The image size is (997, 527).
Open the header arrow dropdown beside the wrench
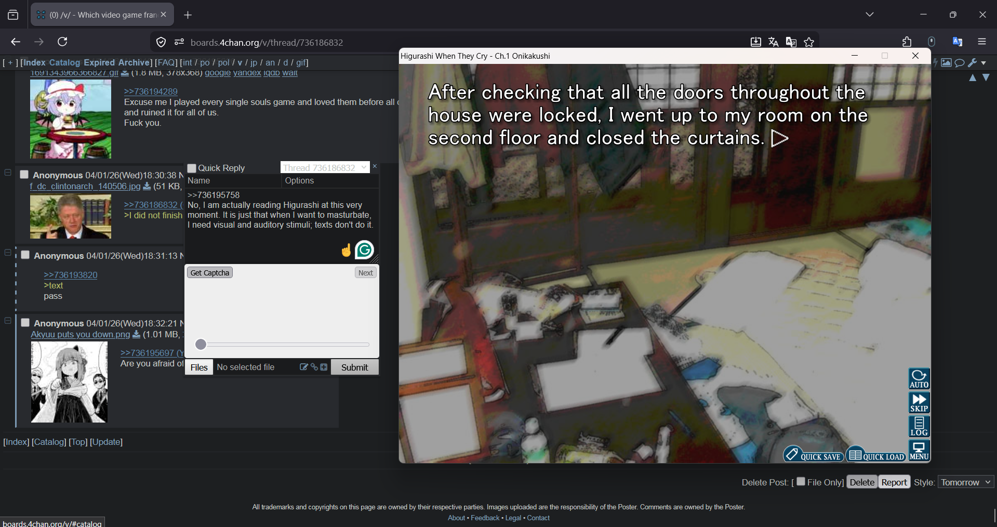[x=984, y=63]
